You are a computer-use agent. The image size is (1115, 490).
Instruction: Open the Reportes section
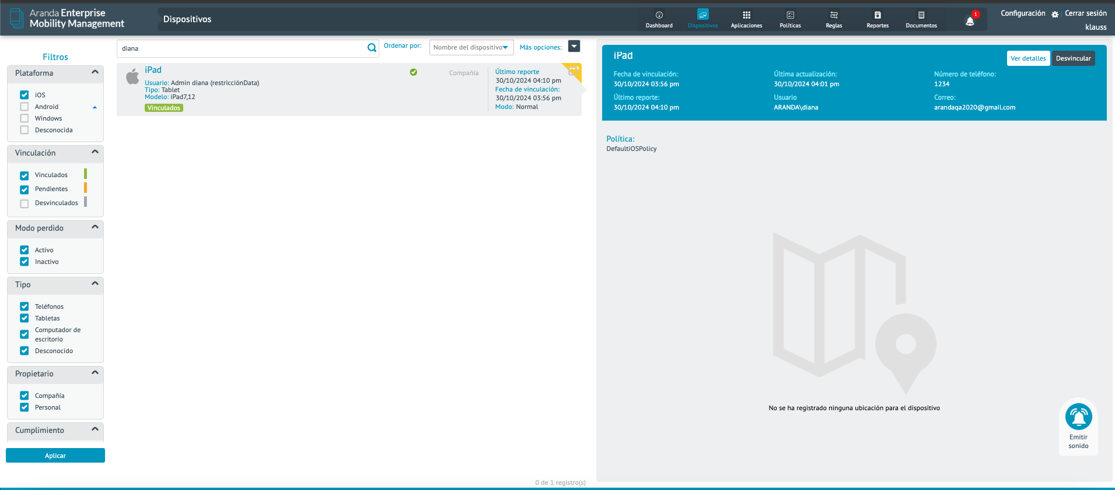878,19
